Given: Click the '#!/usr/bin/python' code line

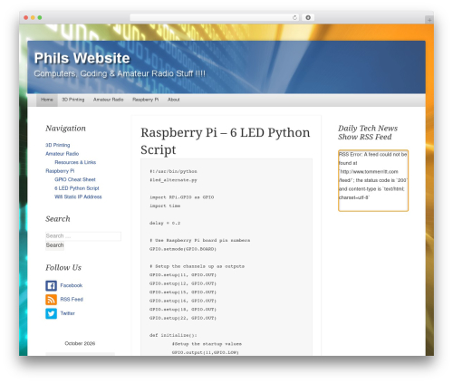Looking at the screenshot, I should coord(173,171).
